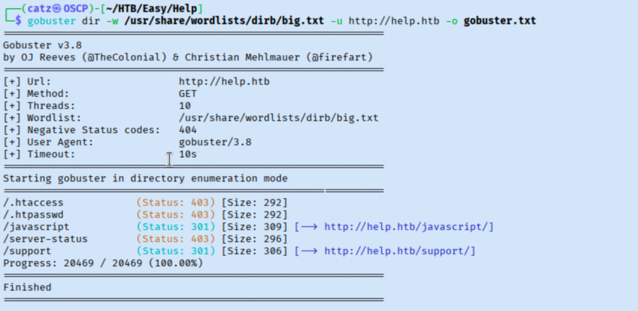Select the /.htaccess result entry

point(33,203)
